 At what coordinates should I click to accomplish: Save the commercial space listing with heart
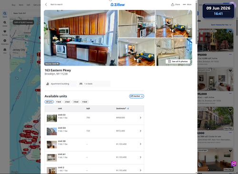pos(230,31)
